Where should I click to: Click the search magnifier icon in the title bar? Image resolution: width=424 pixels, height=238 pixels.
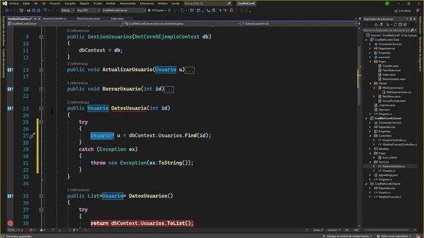pyautogui.click(x=229, y=3)
